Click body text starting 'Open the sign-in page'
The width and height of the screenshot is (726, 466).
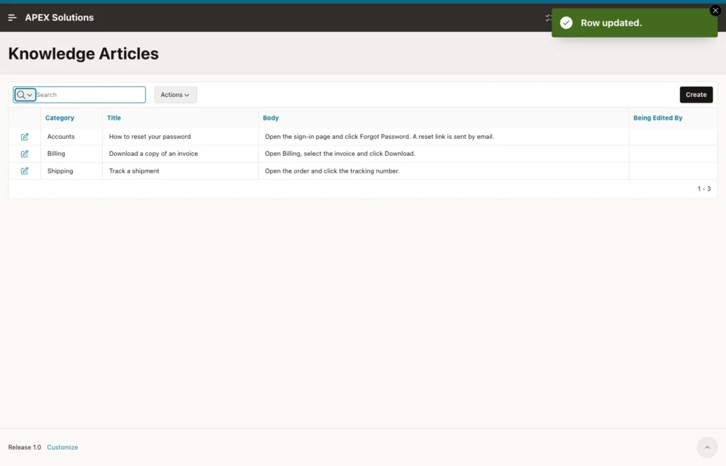point(379,137)
